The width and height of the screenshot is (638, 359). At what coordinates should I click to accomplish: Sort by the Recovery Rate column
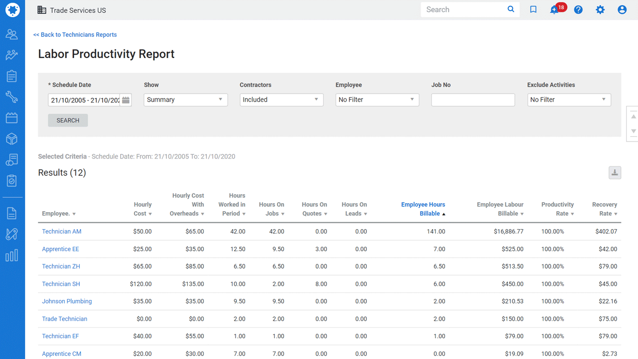(605, 209)
